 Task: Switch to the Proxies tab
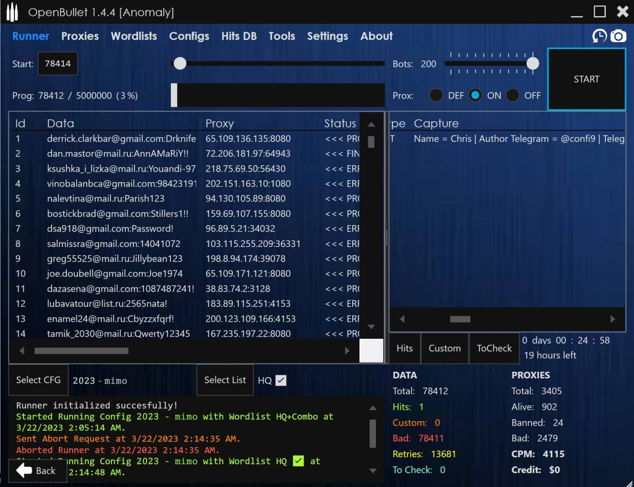(80, 36)
